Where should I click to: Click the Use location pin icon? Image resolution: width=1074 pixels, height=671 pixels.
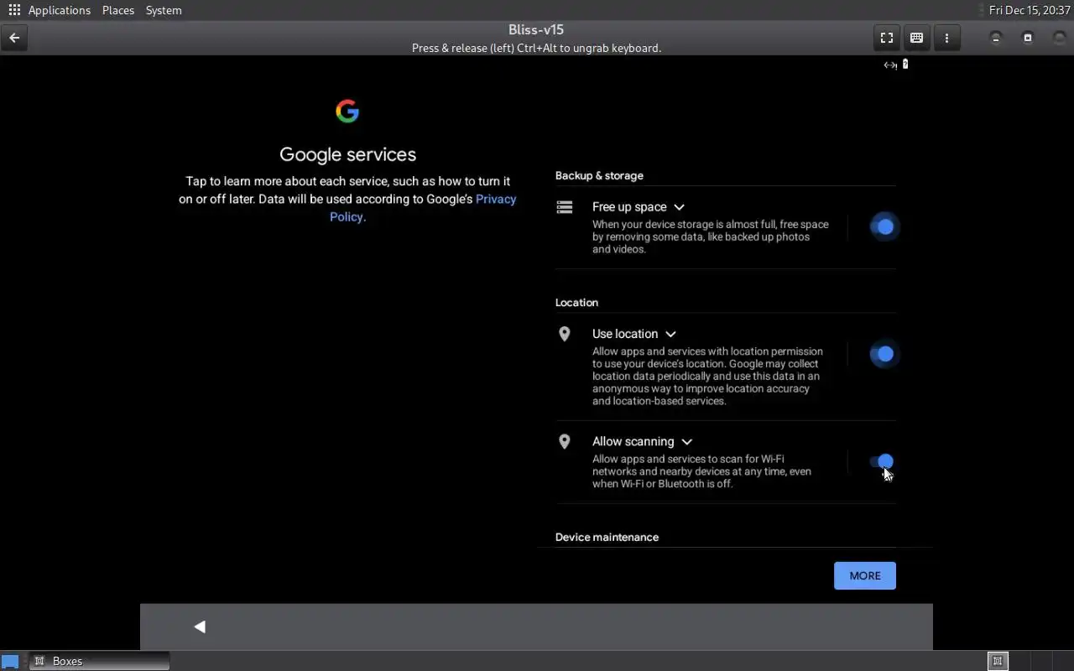click(565, 334)
